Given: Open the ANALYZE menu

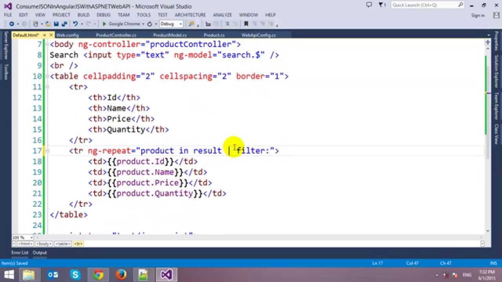Looking at the screenshot, I should click(x=222, y=15).
